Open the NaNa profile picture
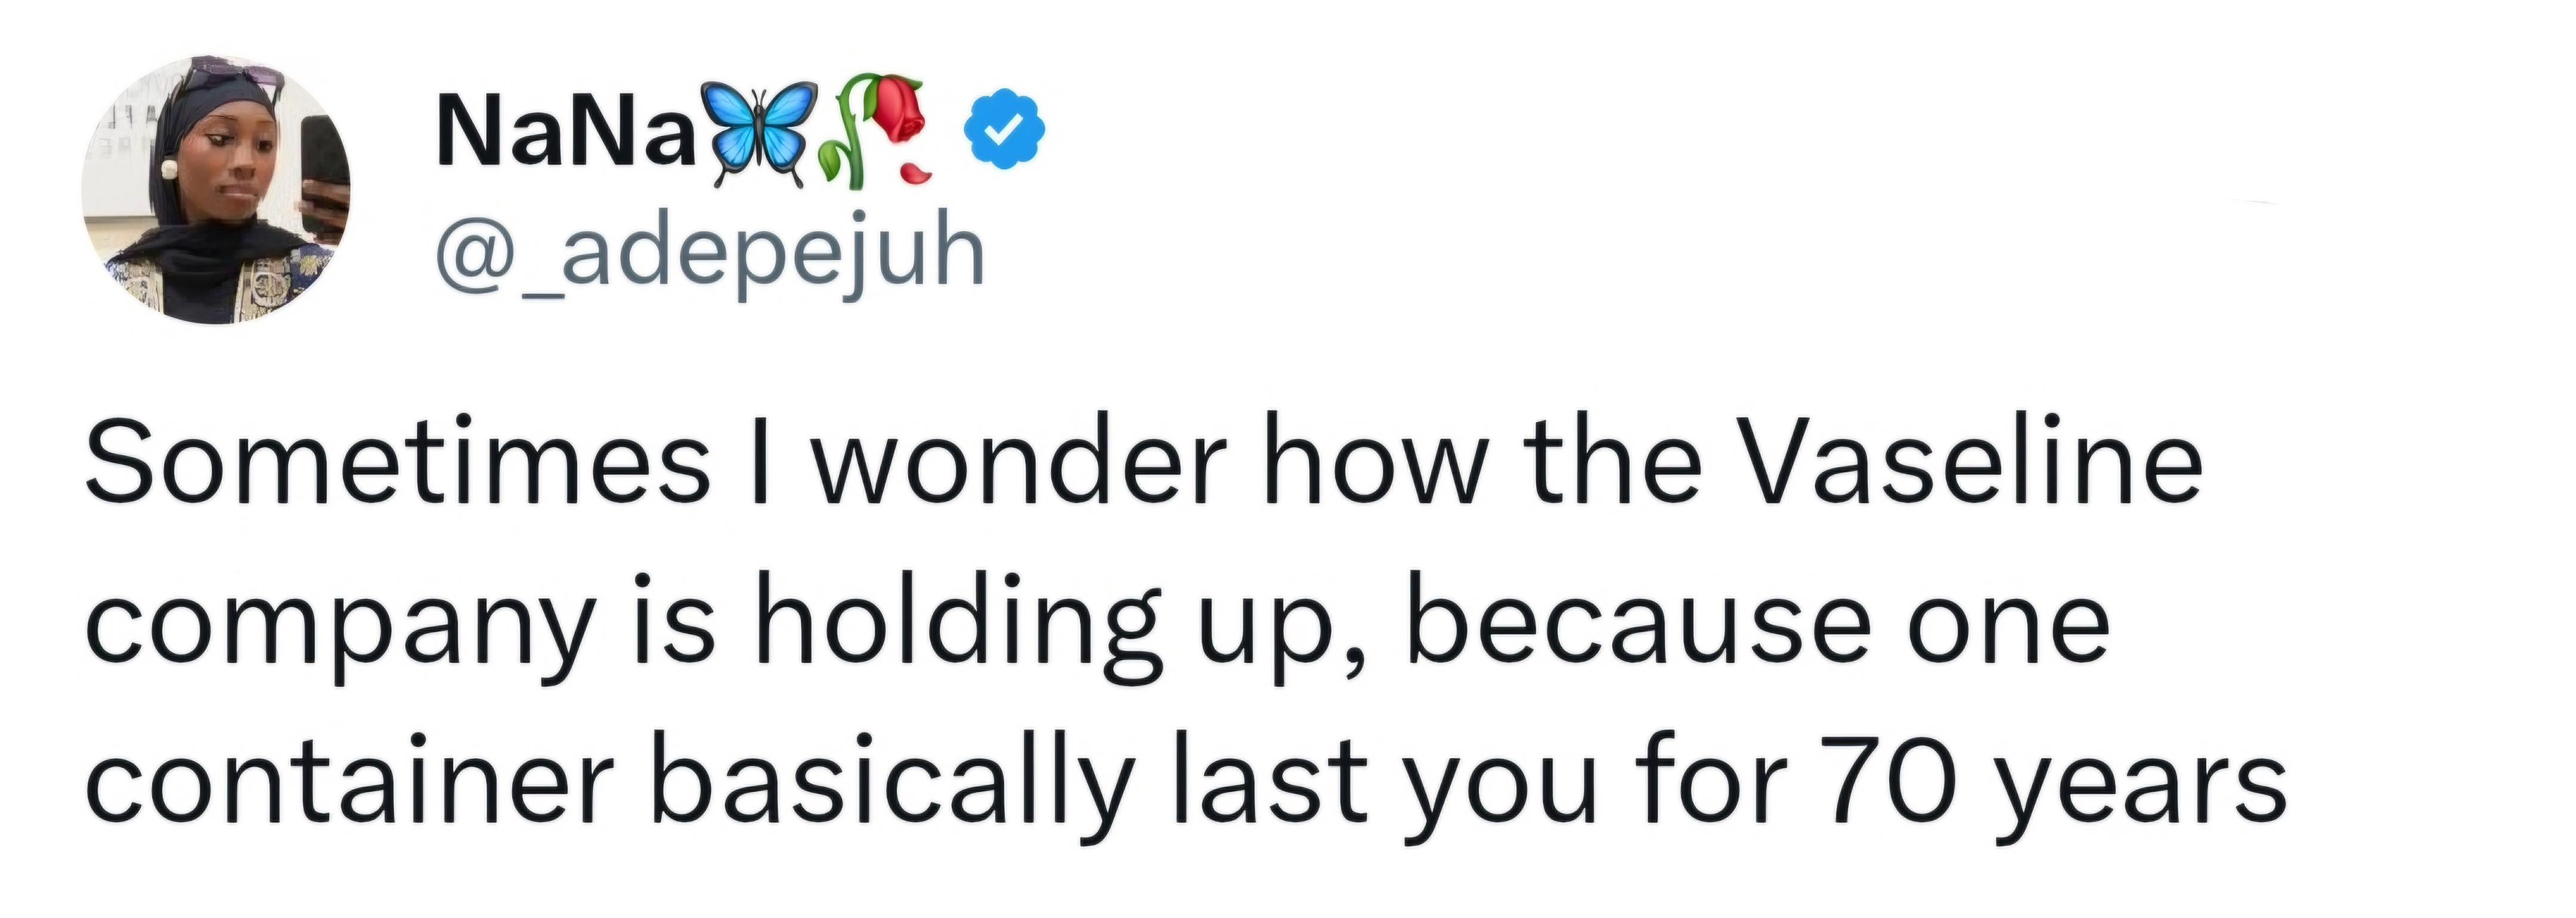 pyautogui.click(x=216, y=190)
